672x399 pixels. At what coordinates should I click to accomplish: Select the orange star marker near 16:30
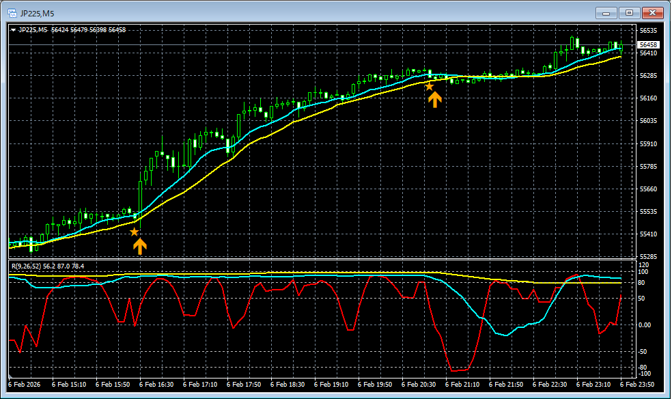[134, 232]
